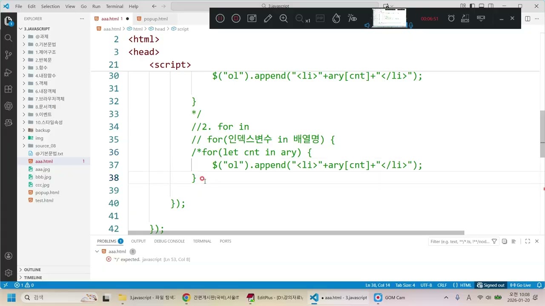The image size is (545, 306).
Task: Click the Signed out status item
Action: [490, 285]
